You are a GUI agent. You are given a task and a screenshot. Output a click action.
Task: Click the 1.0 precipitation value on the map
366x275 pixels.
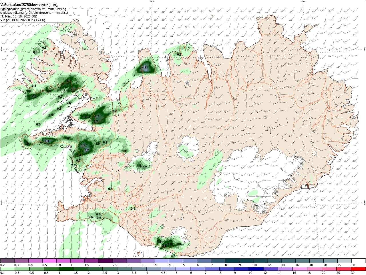(98, 144)
